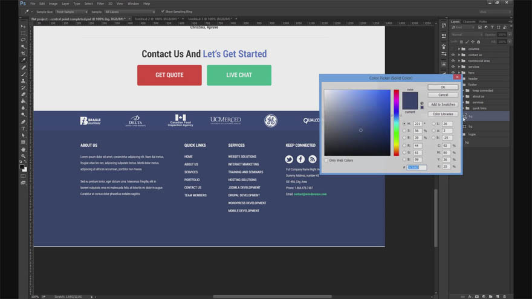This screenshot has height=299, width=532.
Task: Open the Layer menu
Action: click(x=65, y=4)
